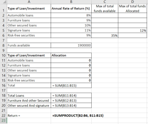Click 'Max of total funds available' header cell
Viewport: 148px width, 124px height.
point(105,8)
